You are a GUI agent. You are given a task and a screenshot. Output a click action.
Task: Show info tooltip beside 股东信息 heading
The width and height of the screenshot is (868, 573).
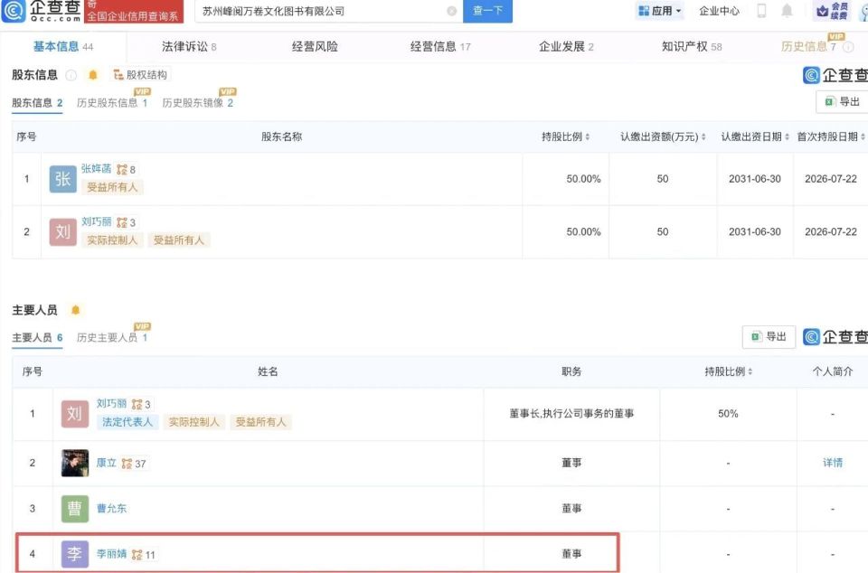point(71,75)
